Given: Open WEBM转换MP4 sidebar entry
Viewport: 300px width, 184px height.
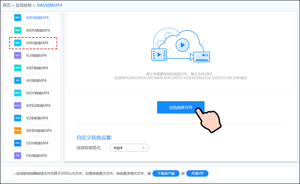Looking at the screenshot, I should coord(39,131).
